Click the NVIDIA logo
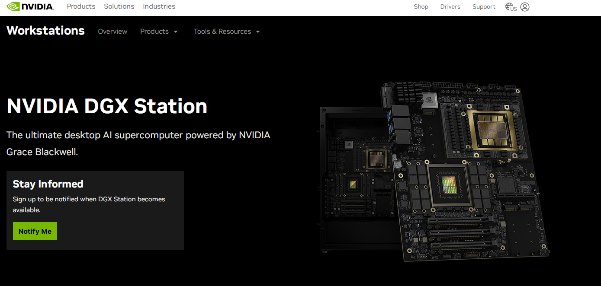Screen dimensions: 601x286 coord(30,6)
